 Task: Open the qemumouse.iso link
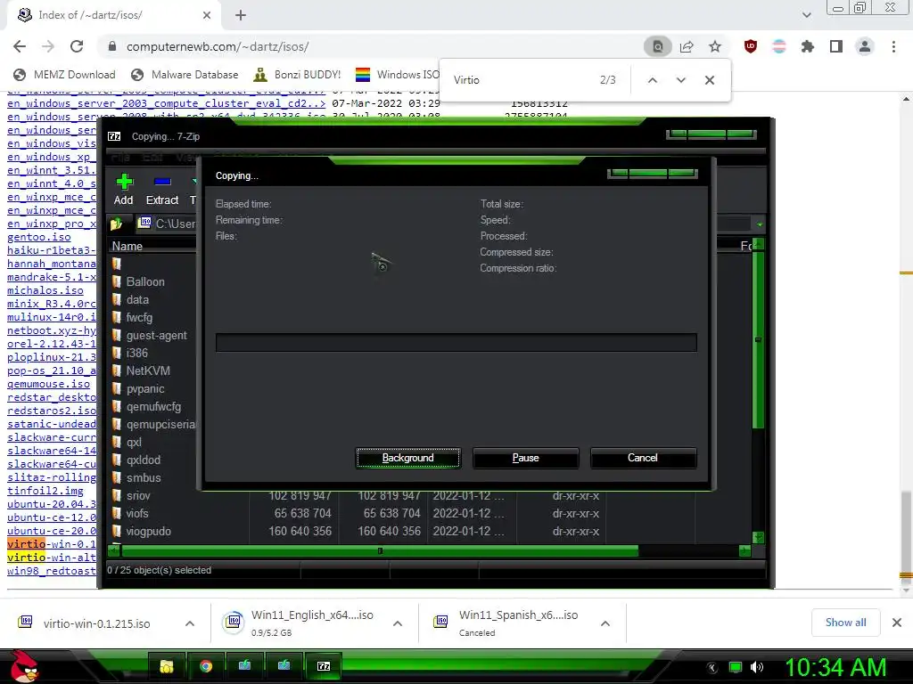pos(49,384)
